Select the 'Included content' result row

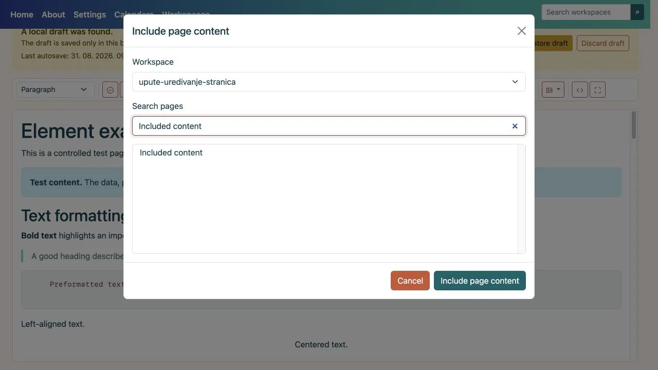pyautogui.click(x=325, y=153)
